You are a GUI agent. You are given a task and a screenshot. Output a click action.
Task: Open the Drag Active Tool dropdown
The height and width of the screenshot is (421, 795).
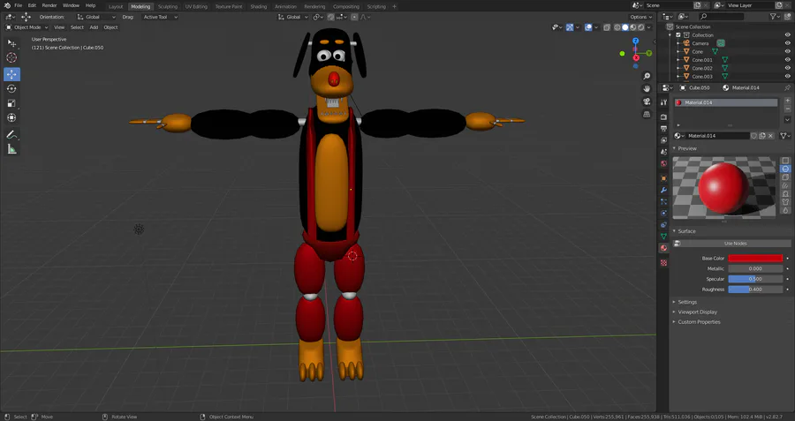pos(159,17)
